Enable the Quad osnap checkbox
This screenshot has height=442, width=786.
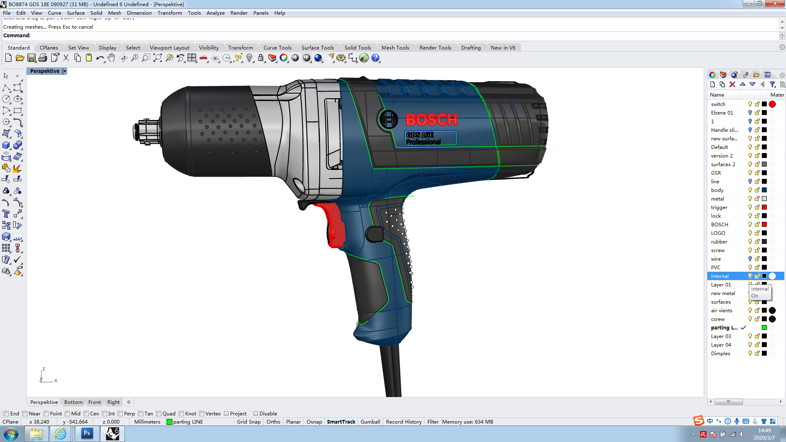[x=159, y=414]
